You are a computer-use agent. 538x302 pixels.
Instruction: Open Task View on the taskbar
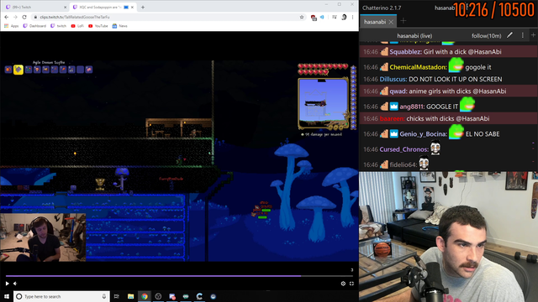pyautogui.click(x=117, y=296)
